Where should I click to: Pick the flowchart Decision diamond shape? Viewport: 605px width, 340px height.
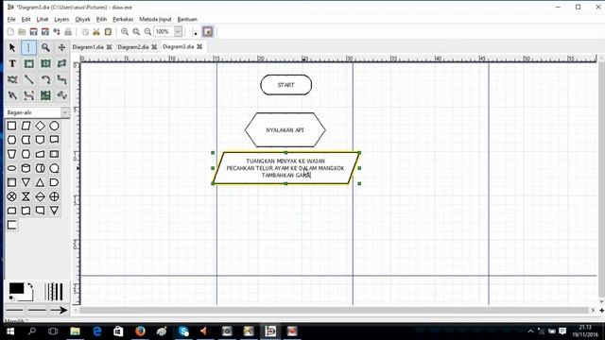(40, 126)
